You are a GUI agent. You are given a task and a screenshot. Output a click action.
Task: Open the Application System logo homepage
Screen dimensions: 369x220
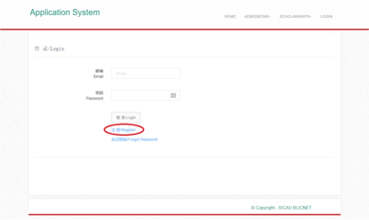point(65,12)
